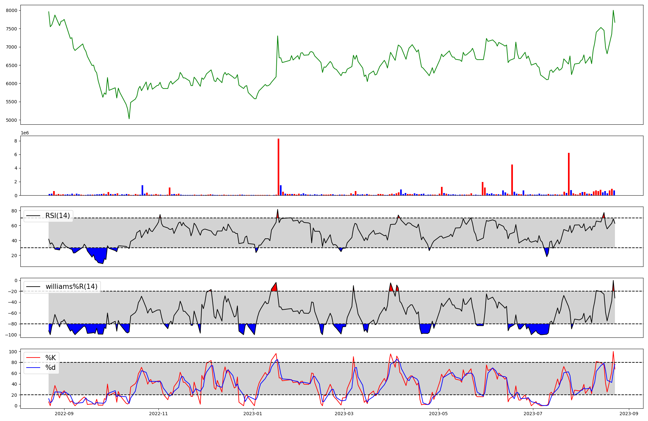Click the 2023-09 x-axis date label
The image size is (648, 421).
629,414
